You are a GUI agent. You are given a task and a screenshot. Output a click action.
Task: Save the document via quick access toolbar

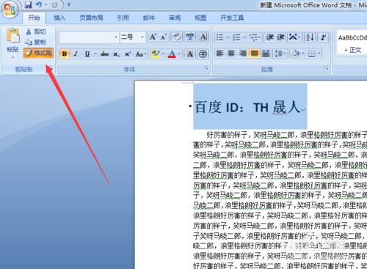pyautogui.click(x=29, y=4)
